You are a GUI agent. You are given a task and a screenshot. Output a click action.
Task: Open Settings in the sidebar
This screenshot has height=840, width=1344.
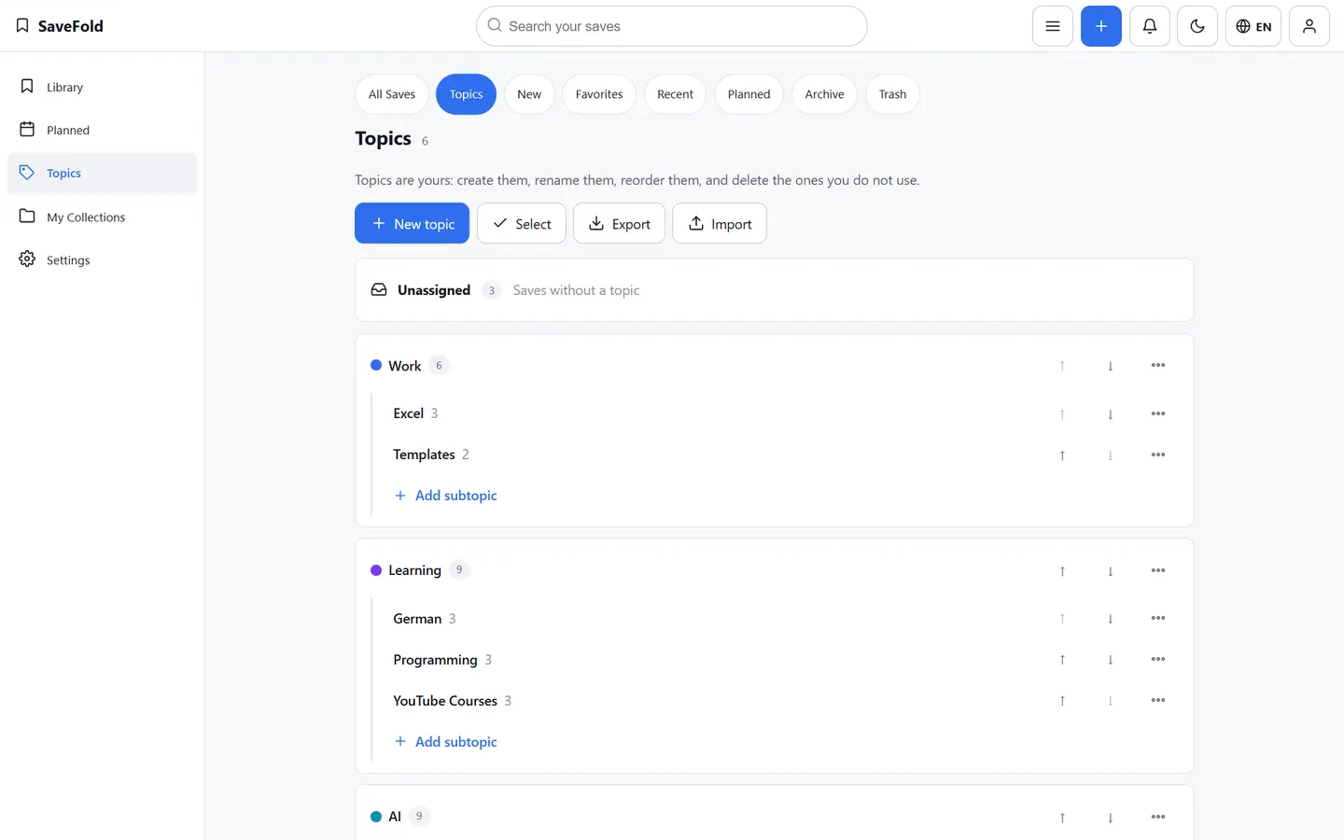pyautogui.click(x=103, y=259)
